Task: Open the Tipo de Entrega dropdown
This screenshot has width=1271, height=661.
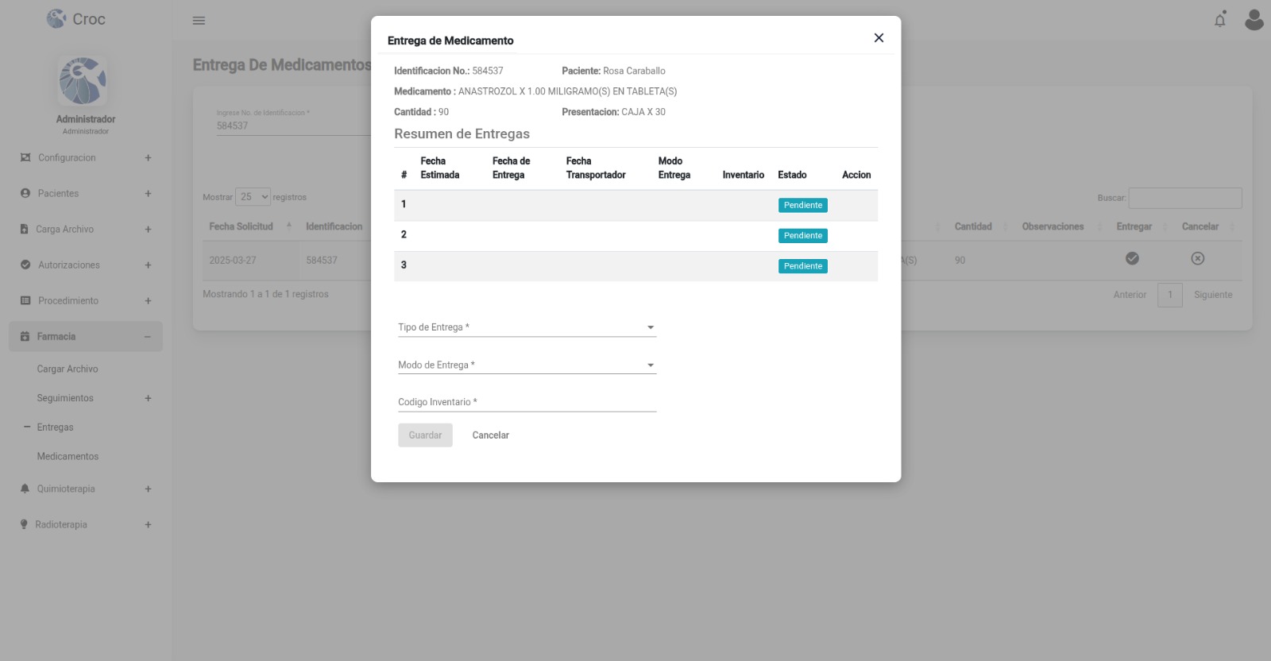Action: click(x=527, y=327)
